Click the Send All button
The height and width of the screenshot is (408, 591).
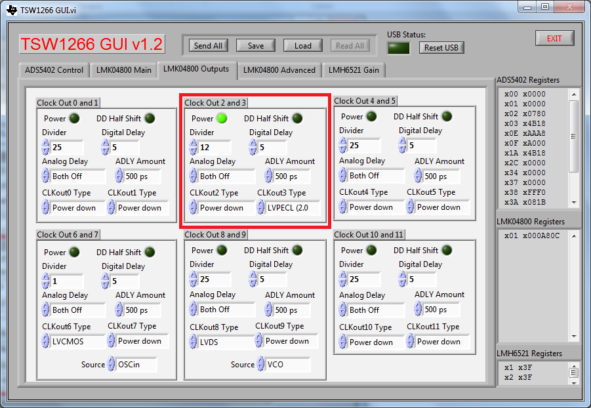click(208, 46)
